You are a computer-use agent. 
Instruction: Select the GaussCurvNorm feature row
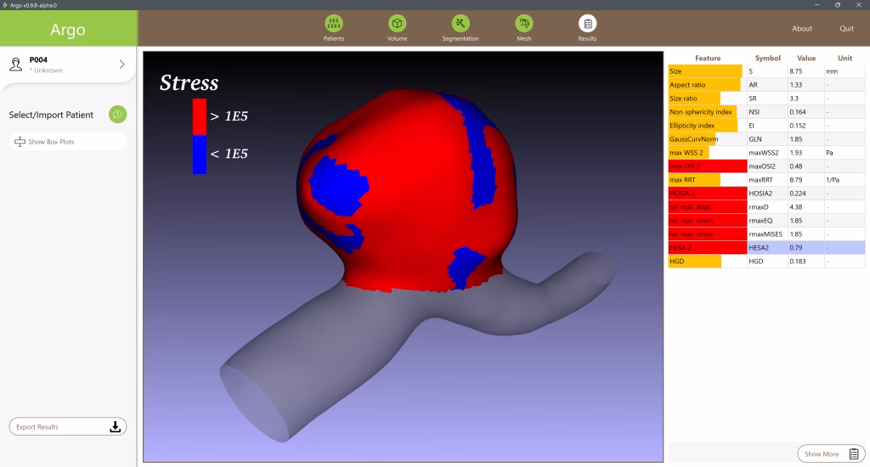766,139
